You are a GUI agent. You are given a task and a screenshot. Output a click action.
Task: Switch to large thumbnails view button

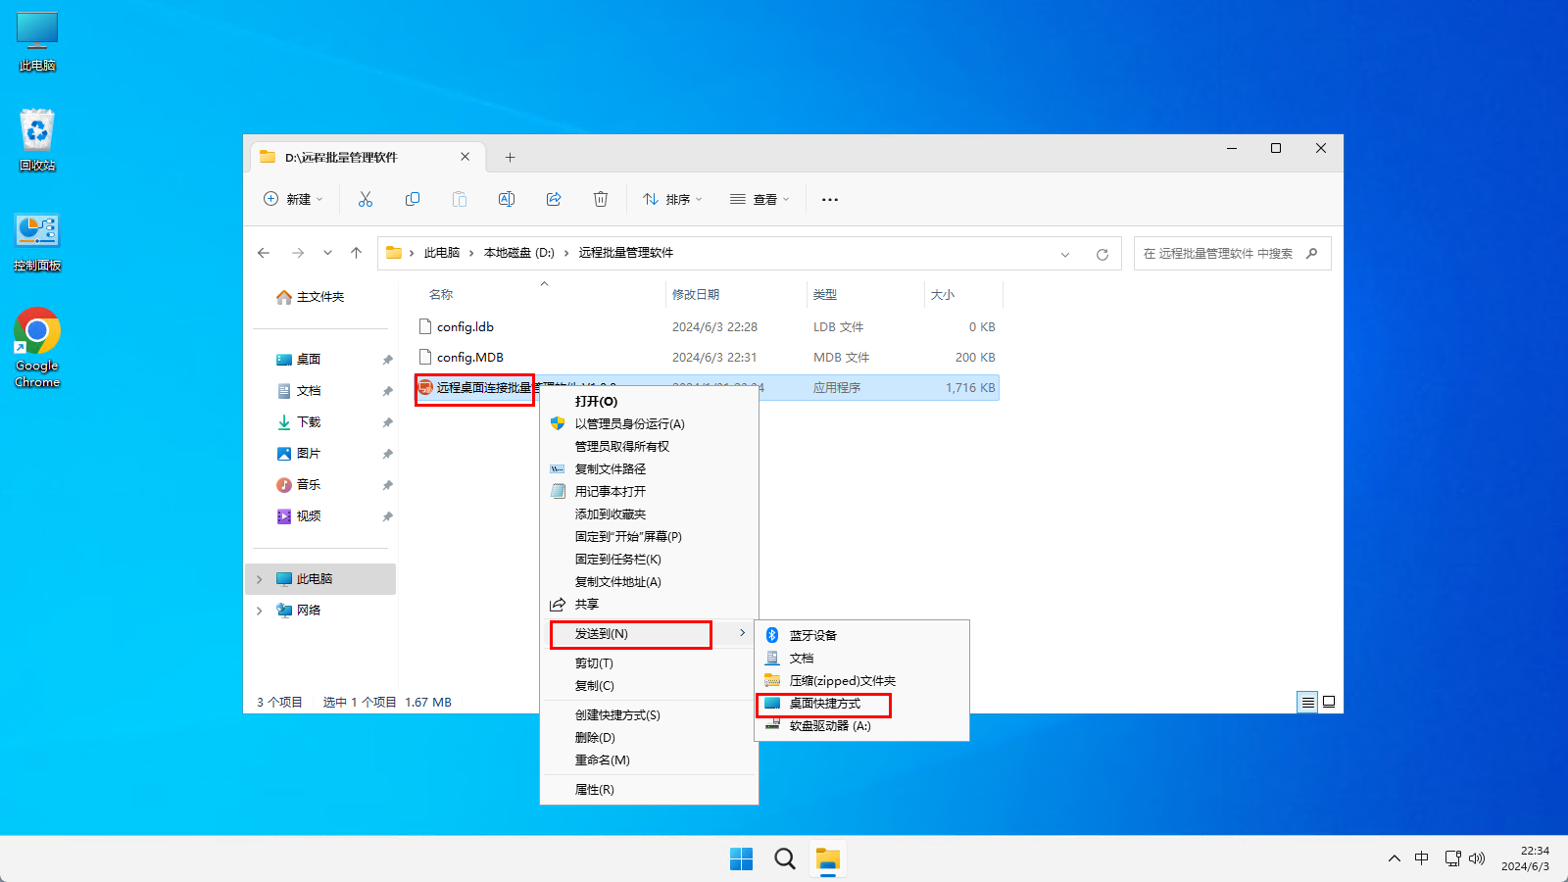pyautogui.click(x=1329, y=702)
